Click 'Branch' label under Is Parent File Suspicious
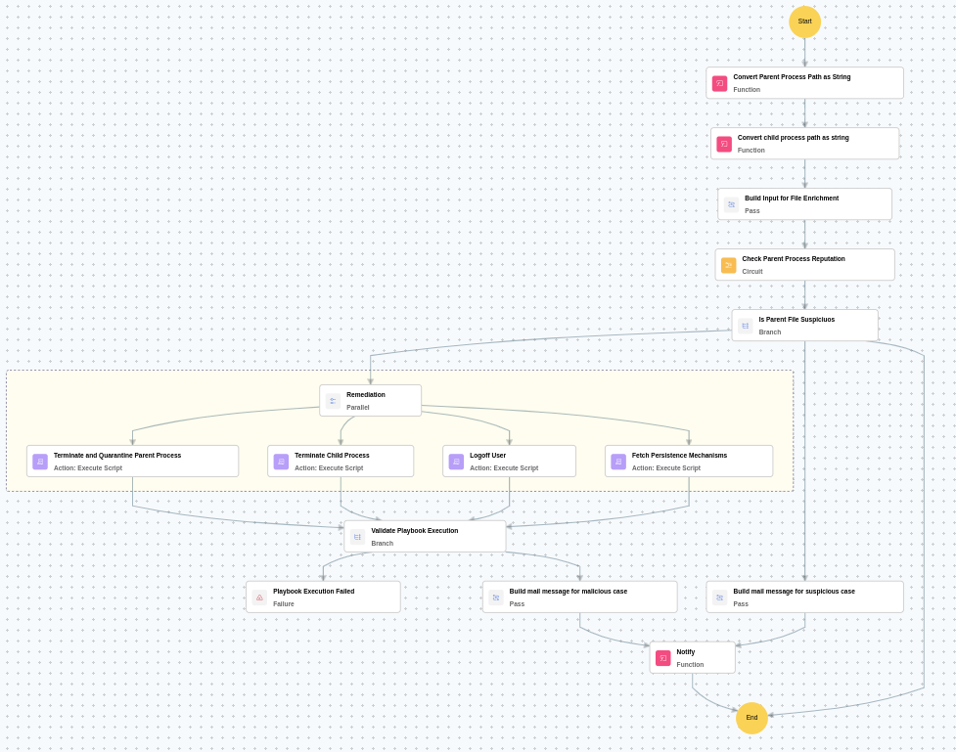 769,332
